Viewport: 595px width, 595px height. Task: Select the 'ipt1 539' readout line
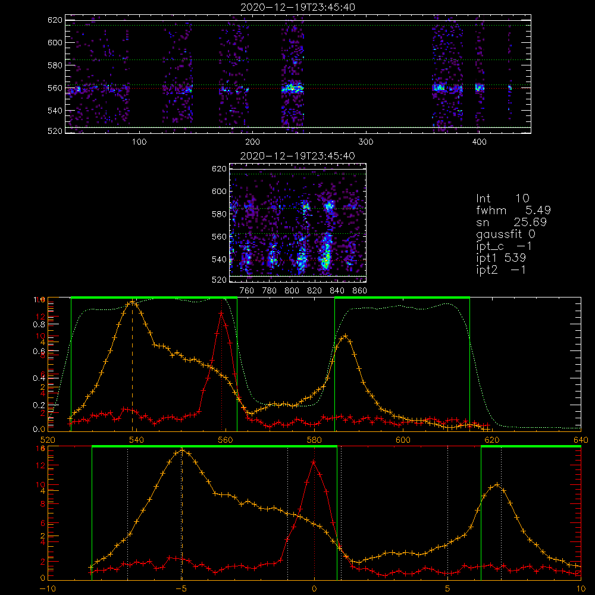(x=501, y=258)
